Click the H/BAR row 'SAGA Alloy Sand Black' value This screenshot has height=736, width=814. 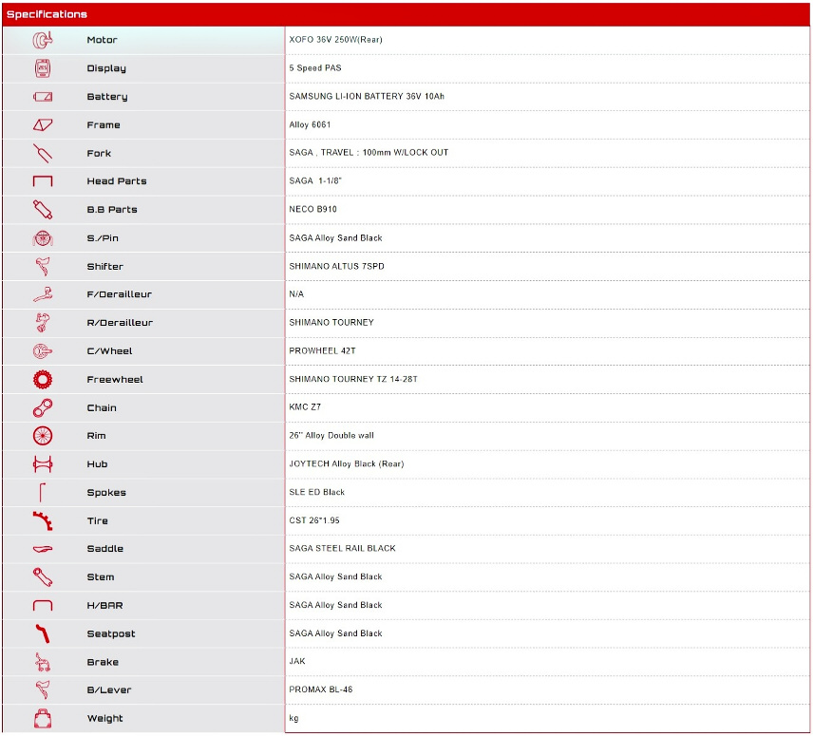[335, 605]
